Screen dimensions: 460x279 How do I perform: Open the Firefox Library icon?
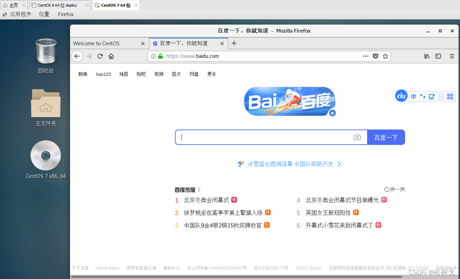427,56
